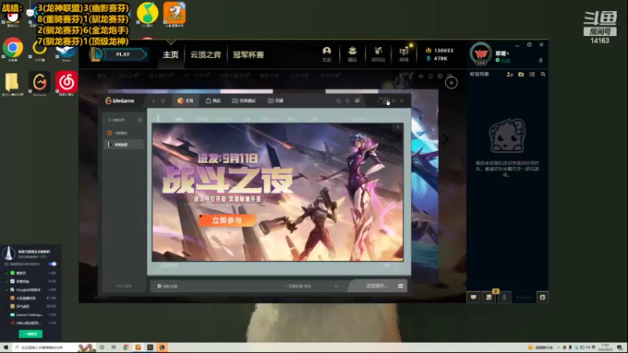Open the 主页 tab in League client
The width and height of the screenshot is (628, 353).
coord(170,55)
